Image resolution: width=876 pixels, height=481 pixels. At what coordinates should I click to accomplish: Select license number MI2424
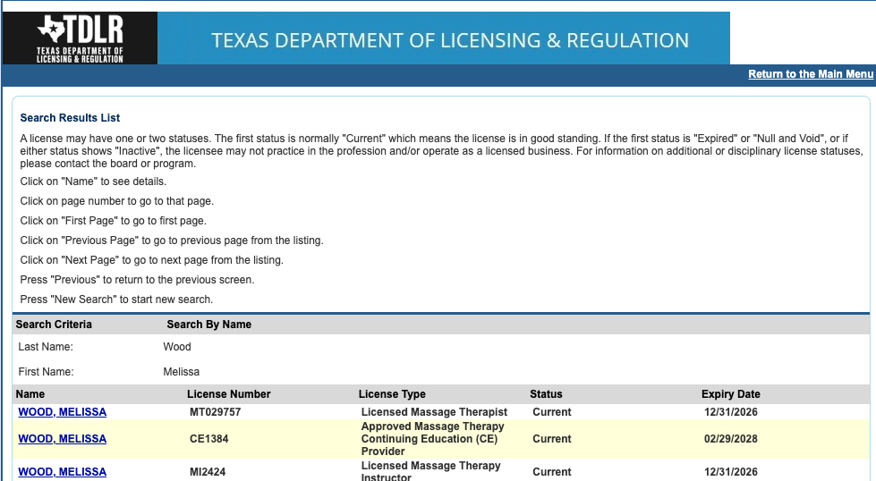point(208,471)
